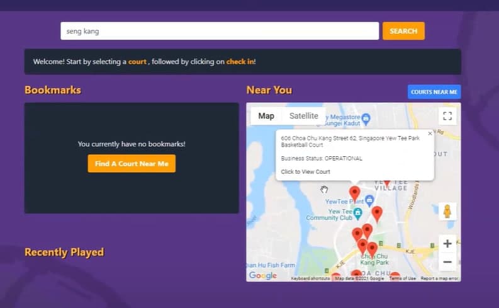Image resolution: width=499 pixels, height=308 pixels.
Task: Click the Megastore Sungei Kadut shopping icon
Action: (x=366, y=118)
